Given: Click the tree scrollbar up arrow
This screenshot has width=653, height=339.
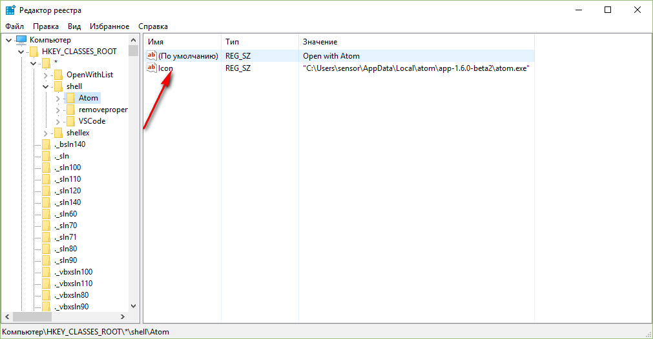Looking at the screenshot, I should (133, 40).
